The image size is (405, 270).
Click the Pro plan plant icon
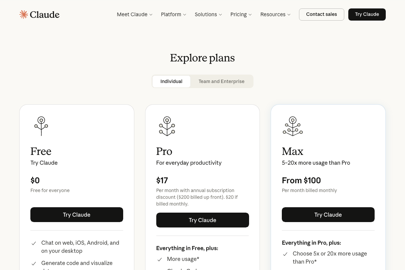167,126
